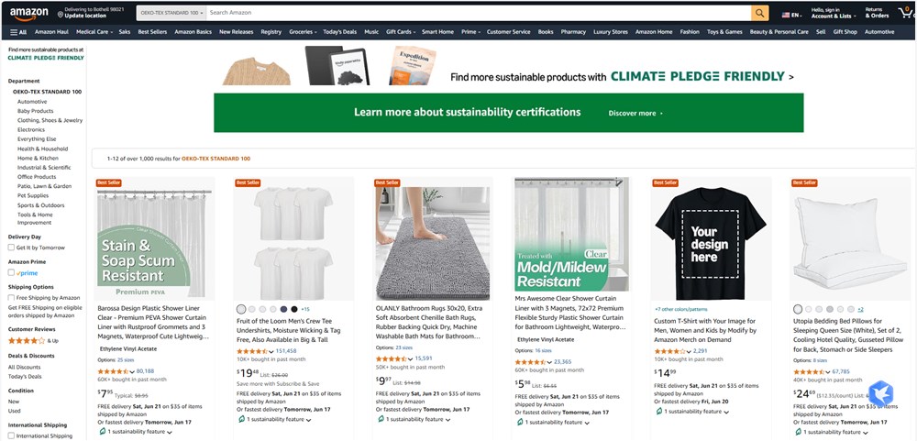
Task: Open the All hamburger menu
Action: pos(18,32)
